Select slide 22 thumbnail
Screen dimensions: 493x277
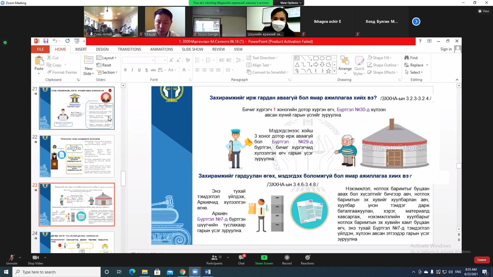pyautogui.click(x=77, y=156)
